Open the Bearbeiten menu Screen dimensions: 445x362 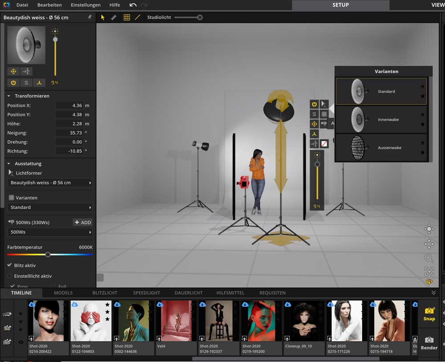(49, 5)
